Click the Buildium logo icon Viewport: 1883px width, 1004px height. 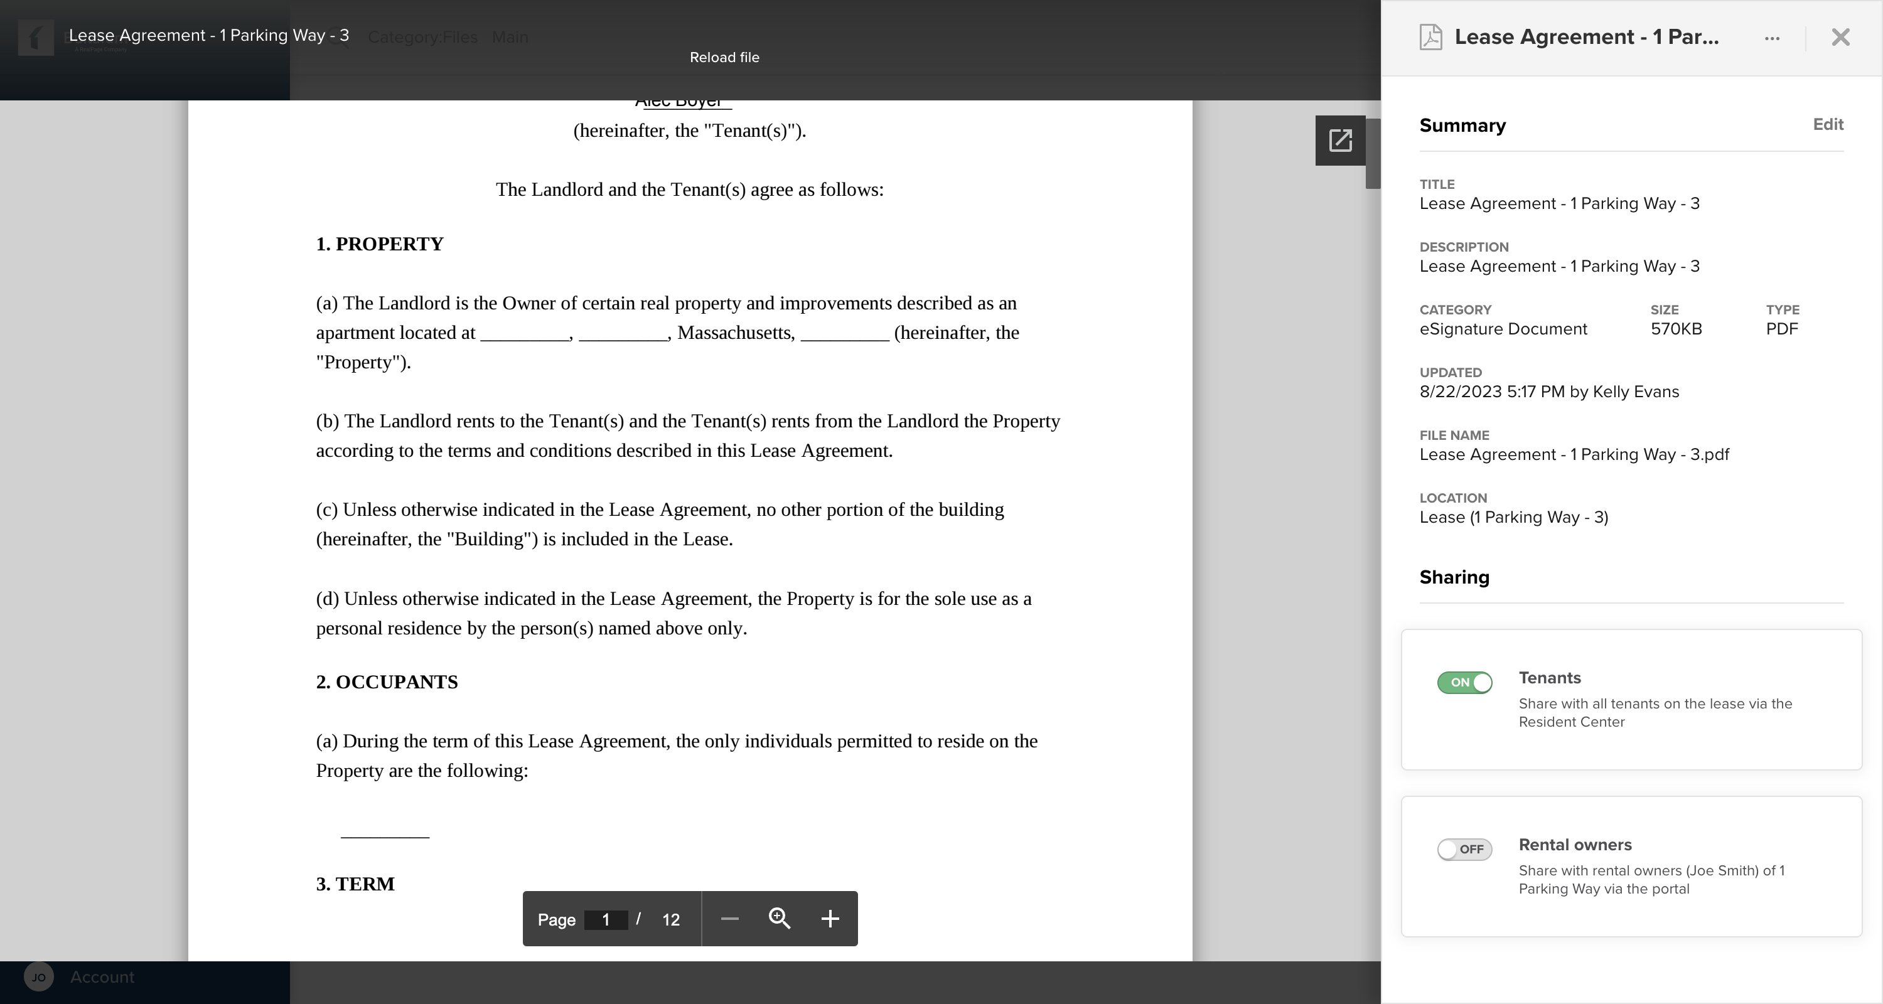pos(35,38)
